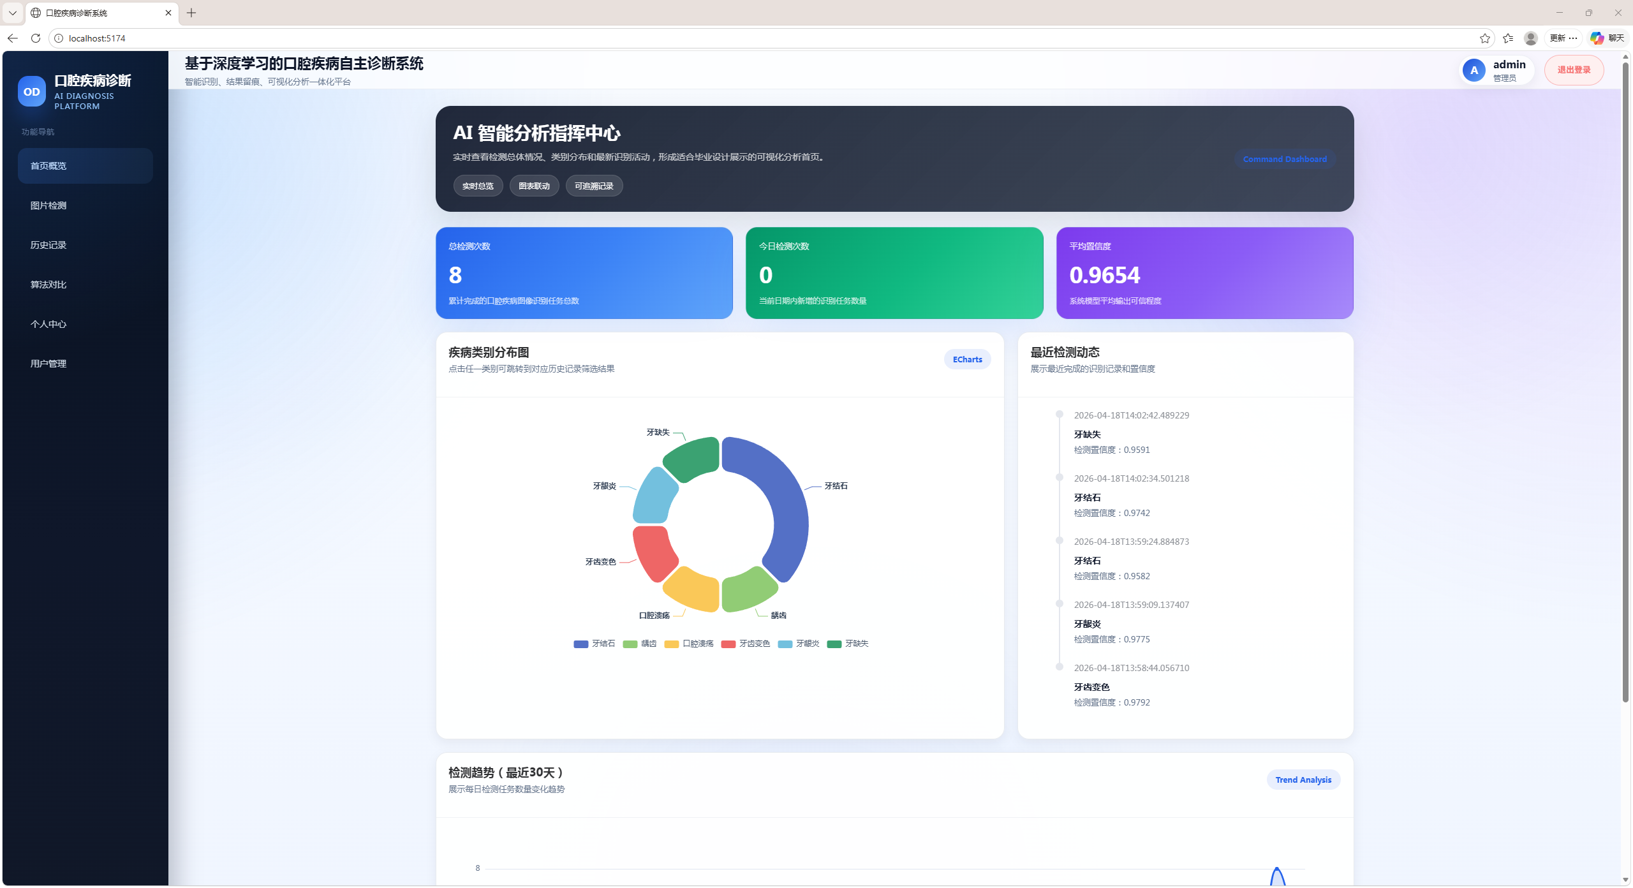Click the OD logo icon in sidebar

[31, 91]
